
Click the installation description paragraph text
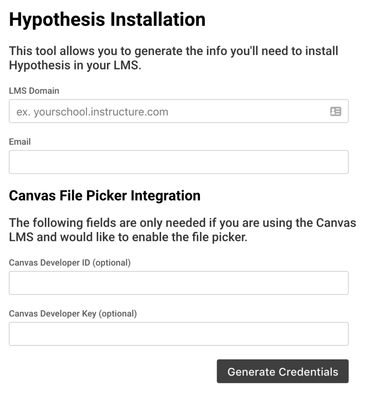pos(173,58)
